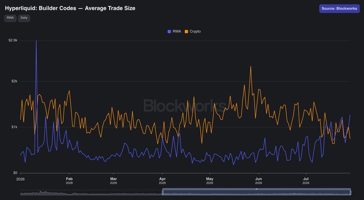Viewport: 364px width, 200px height.
Task: Click the Crypto line peak in late May
Action: click(x=251, y=66)
